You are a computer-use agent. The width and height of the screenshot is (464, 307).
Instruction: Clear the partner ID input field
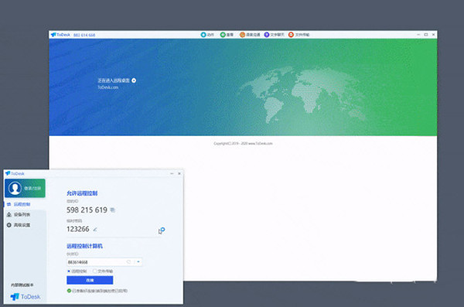pos(128,262)
